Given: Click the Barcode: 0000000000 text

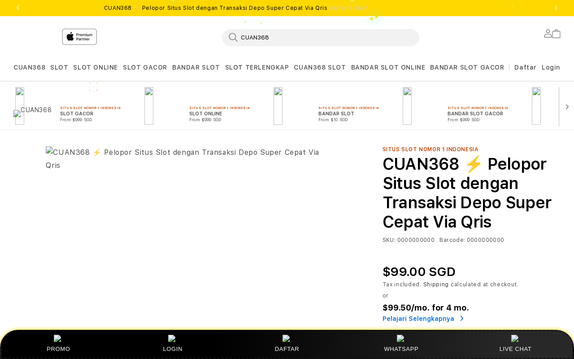Looking at the screenshot, I should tap(472, 240).
